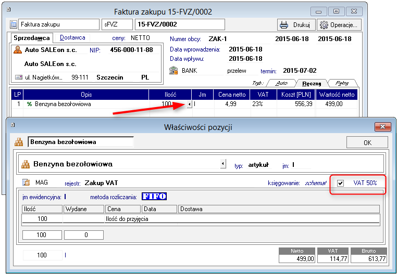
Task: Click the Koszt [PLN] column header
Action: pyautogui.click(x=296, y=95)
